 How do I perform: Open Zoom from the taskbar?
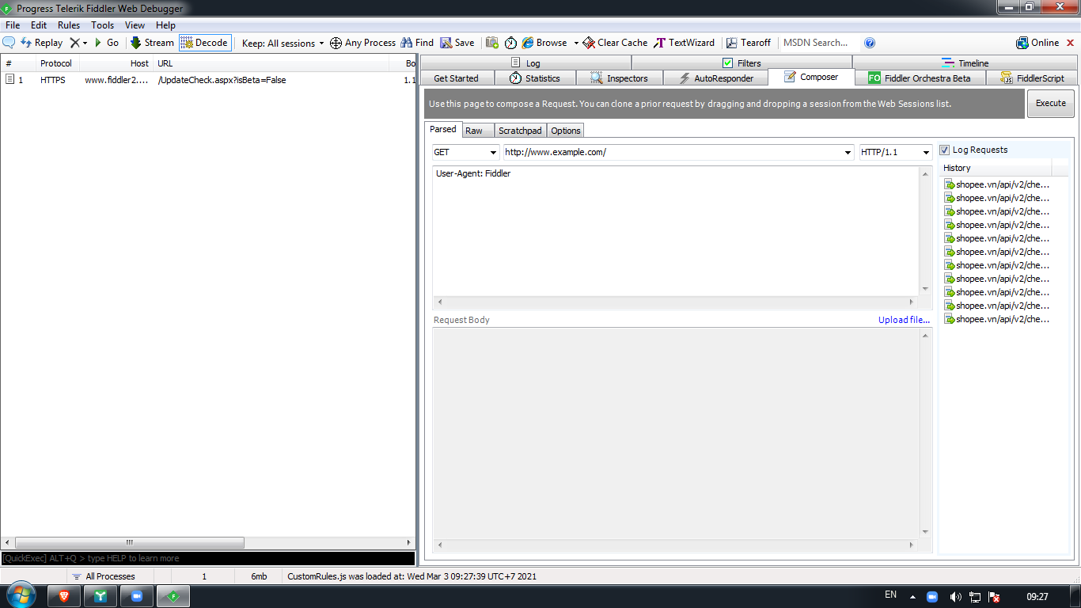pos(137,596)
